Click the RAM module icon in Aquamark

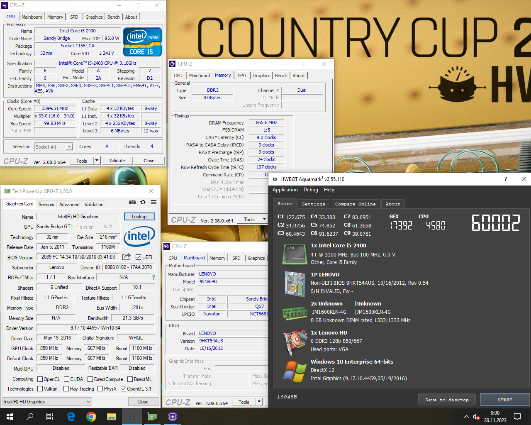click(x=295, y=313)
